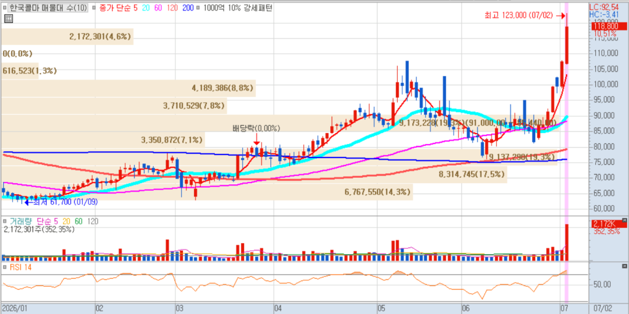
Task: Click the 3,350,872(7,1%) volume profile bar
Action: coord(103,140)
